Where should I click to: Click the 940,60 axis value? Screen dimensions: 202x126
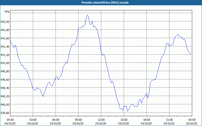coord(5,80)
